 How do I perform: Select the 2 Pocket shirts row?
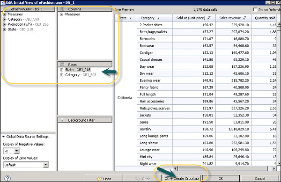155,25
